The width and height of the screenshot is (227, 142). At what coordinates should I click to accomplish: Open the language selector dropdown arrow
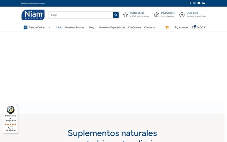[171, 27]
